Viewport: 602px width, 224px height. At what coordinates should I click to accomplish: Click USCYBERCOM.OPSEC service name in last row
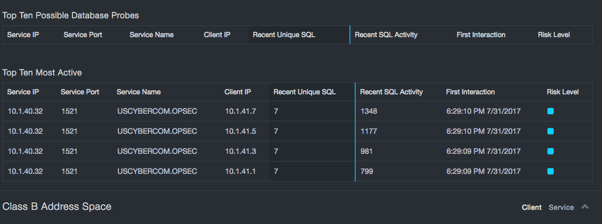157,172
